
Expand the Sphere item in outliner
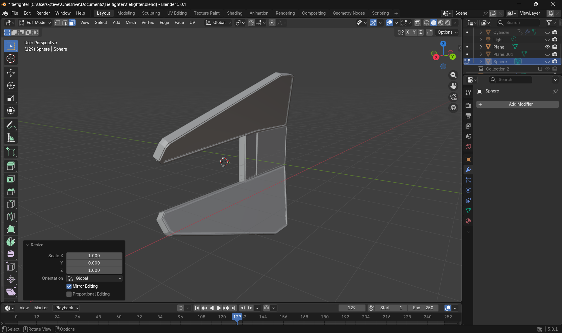pyautogui.click(x=481, y=61)
